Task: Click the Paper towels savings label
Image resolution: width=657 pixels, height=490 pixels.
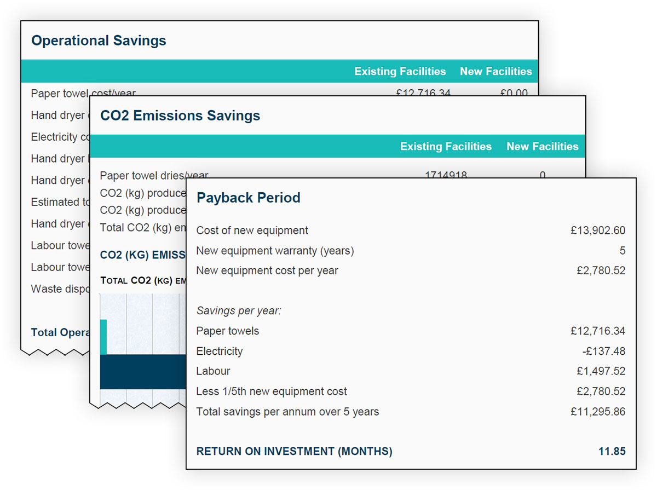Action: [228, 331]
